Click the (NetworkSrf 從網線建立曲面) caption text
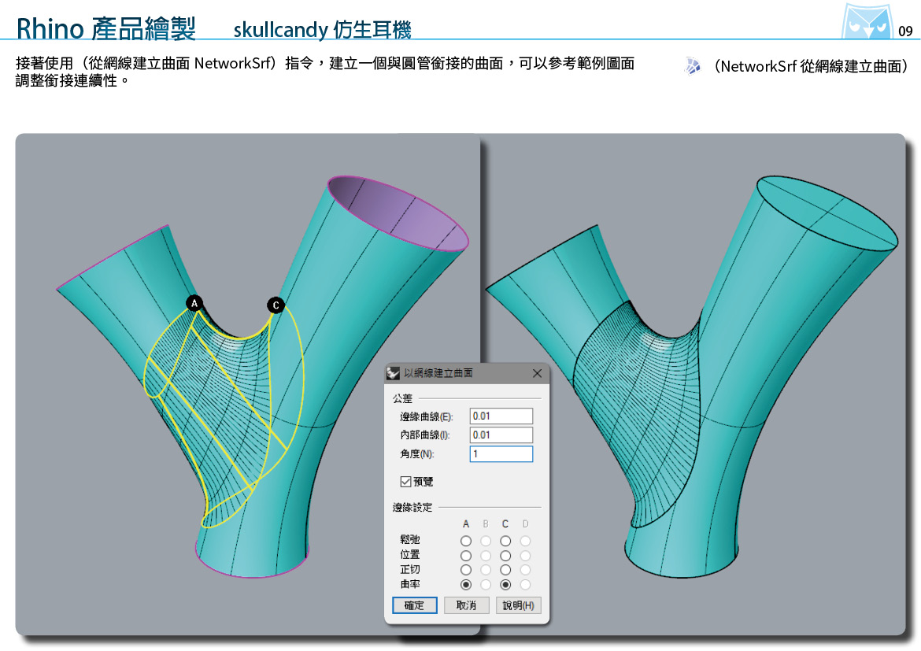The height and width of the screenshot is (651, 921). (811, 66)
